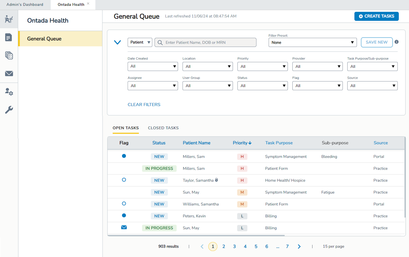This screenshot has height=257, width=409.
Task: Toggle the empty flag on Williams, Samantha row
Action: (124, 204)
